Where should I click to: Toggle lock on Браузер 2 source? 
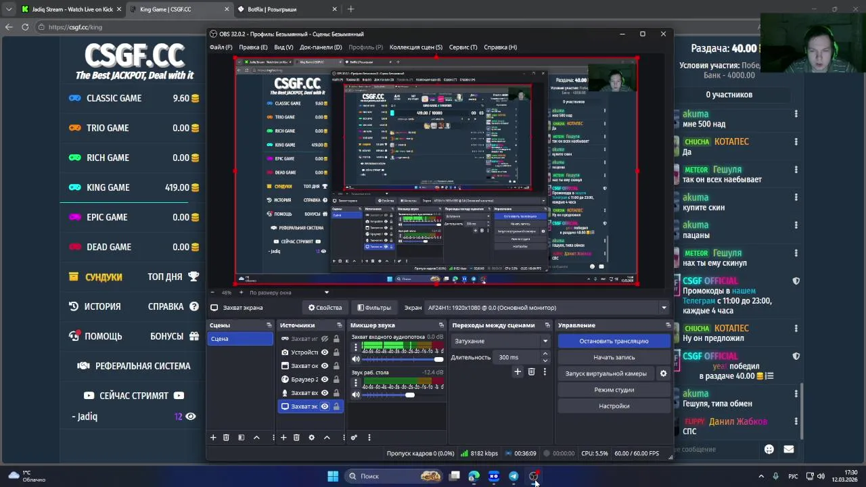click(336, 379)
